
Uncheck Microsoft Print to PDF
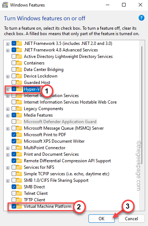point(14,135)
